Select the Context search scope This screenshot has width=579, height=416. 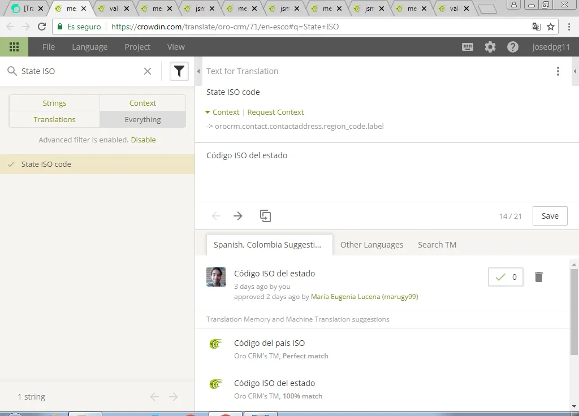tap(142, 103)
